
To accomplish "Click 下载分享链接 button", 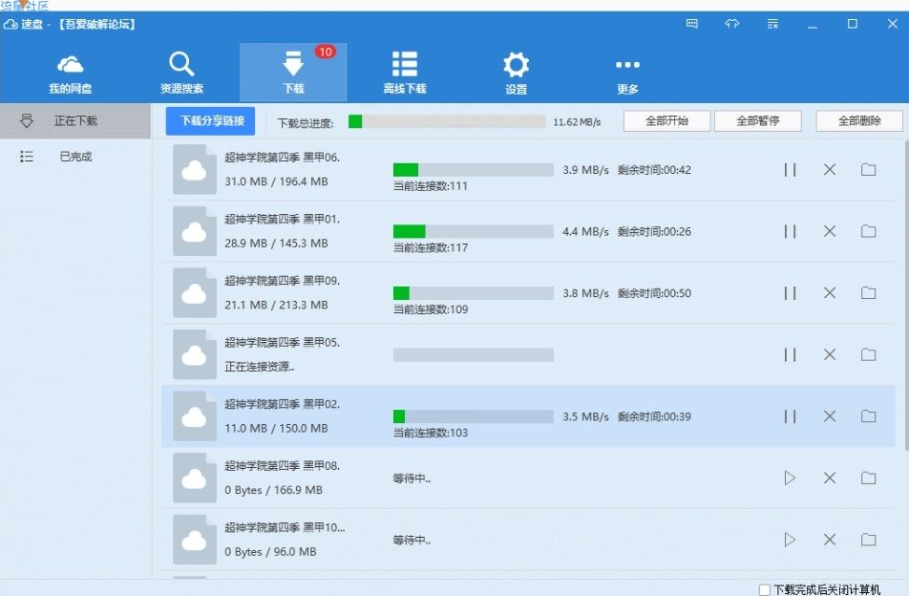I will click(210, 120).
